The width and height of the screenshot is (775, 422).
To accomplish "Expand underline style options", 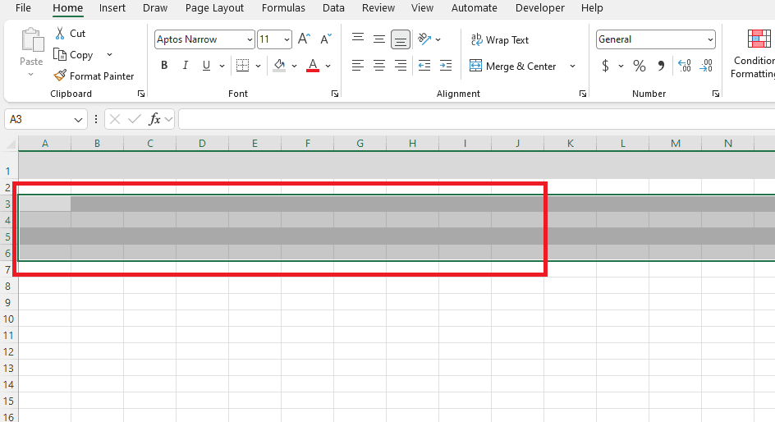I will click(222, 66).
